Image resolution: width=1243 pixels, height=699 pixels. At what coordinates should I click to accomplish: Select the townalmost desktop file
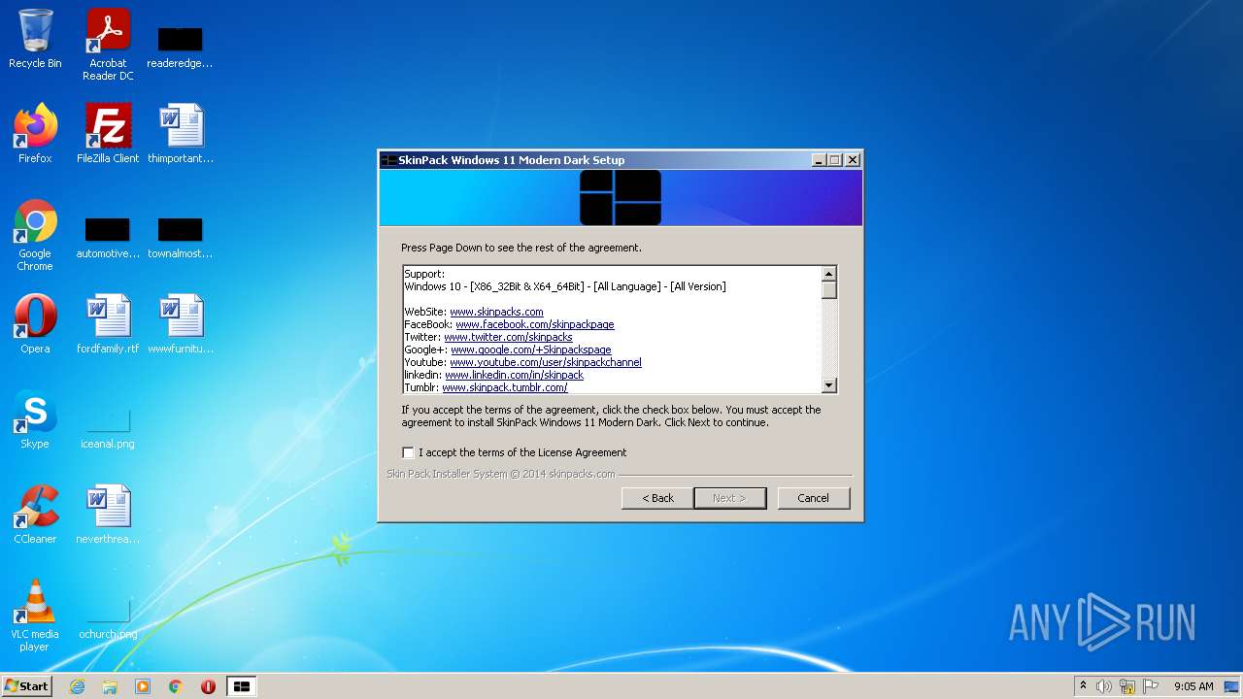click(180, 239)
